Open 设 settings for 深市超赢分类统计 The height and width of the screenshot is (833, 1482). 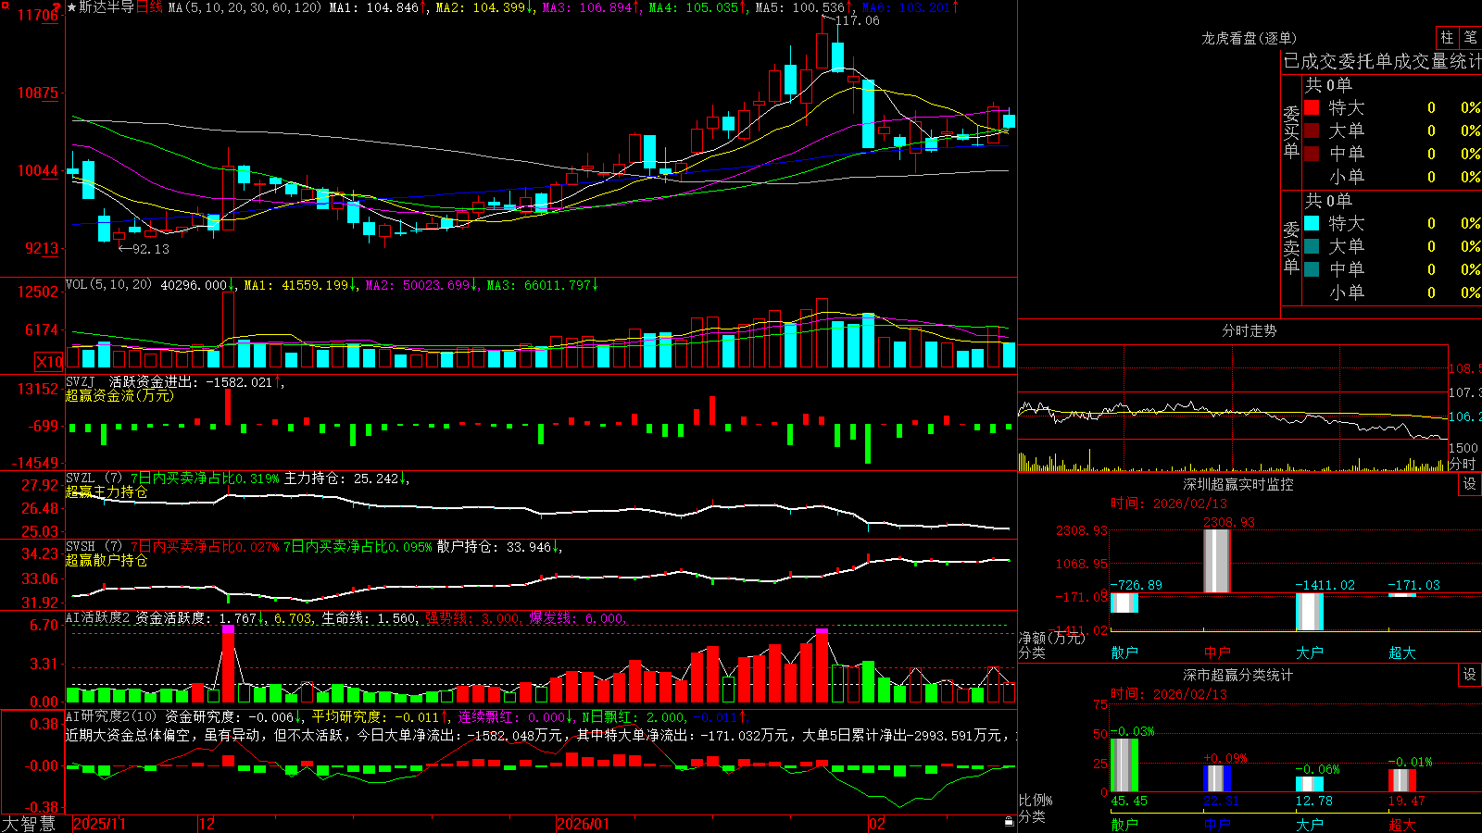[1470, 675]
